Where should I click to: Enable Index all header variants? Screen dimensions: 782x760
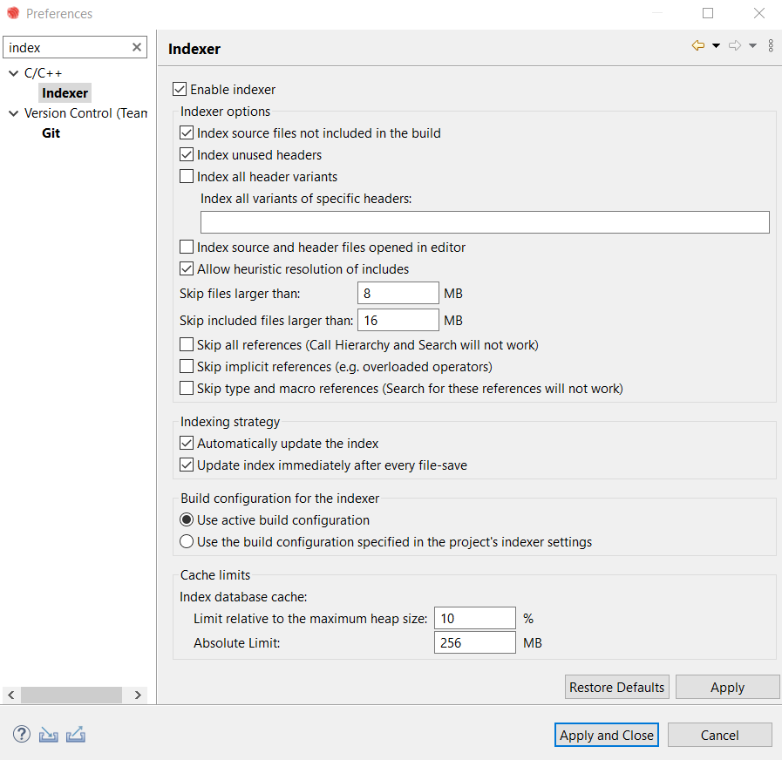187,176
